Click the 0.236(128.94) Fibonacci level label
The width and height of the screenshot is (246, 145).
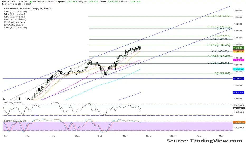(219, 63)
